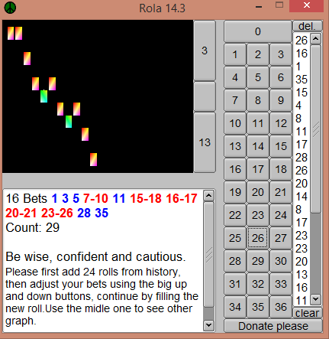The width and height of the screenshot is (329, 339).
Task: Add roll number 27 on keypad
Action: (281, 238)
